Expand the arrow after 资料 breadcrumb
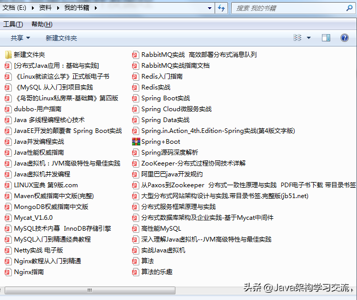Screen dimensions: 357x300 coord(58,8)
